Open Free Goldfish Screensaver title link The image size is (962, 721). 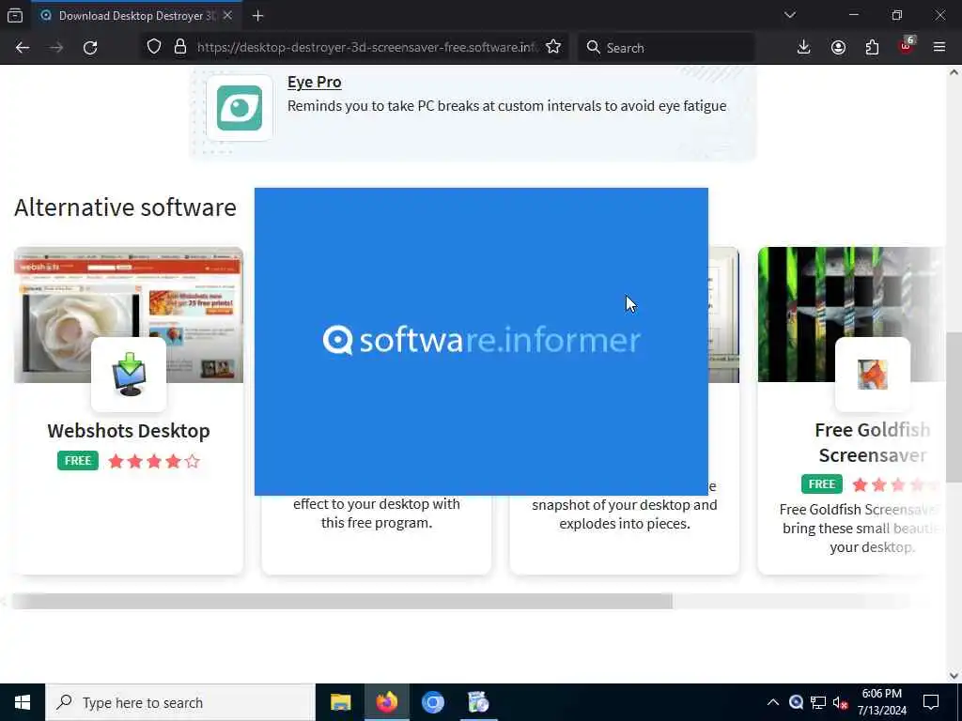click(x=873, y=443)
